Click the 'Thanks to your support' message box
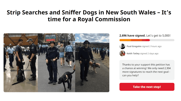Screen dimensions: 181x101 147,70
